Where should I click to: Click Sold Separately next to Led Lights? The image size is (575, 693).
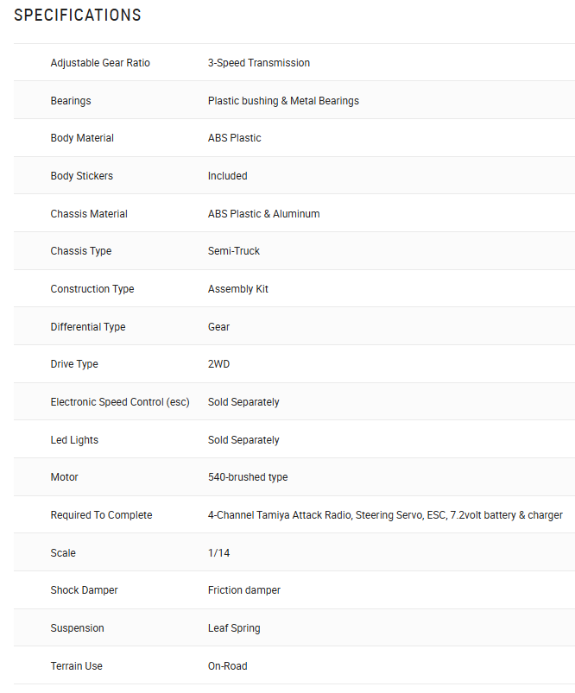tap(243, 440)
